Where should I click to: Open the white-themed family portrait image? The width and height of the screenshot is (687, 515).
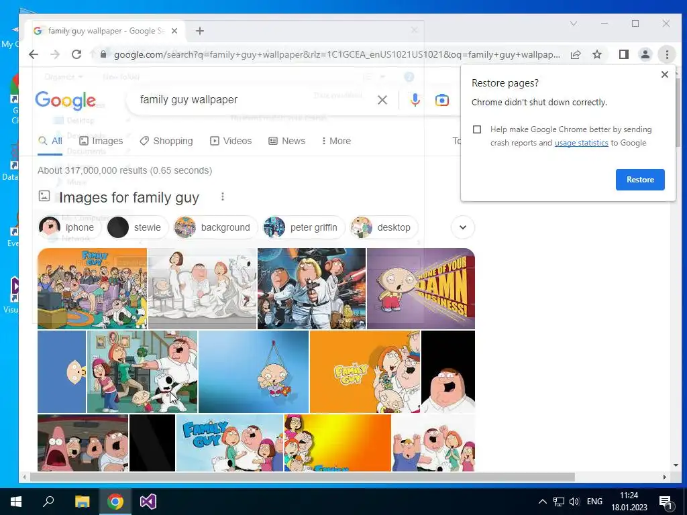coord(203,288)
